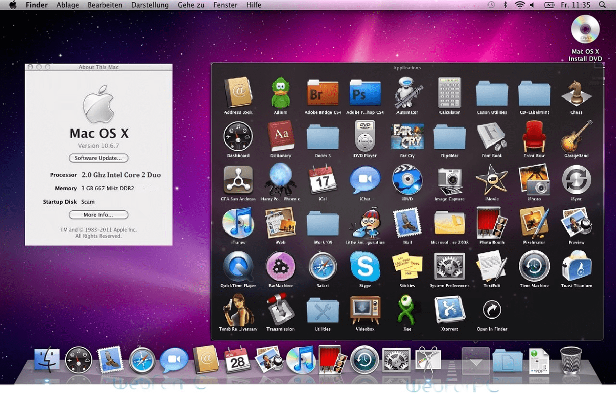The width and height of the screenshot is (616, 396).
Task: Click the Software Update button
Action: [x=99, y=158]
